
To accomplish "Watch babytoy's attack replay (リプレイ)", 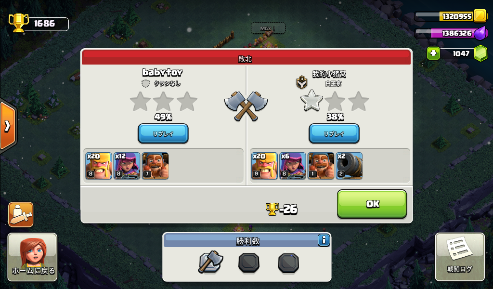I will (163, 133).
